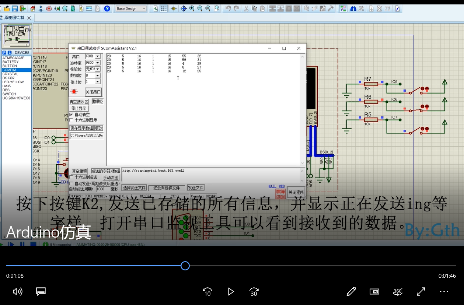Click the schematic overview thumbnail
This screenshot has width=464, height=305.
point(17,36)
